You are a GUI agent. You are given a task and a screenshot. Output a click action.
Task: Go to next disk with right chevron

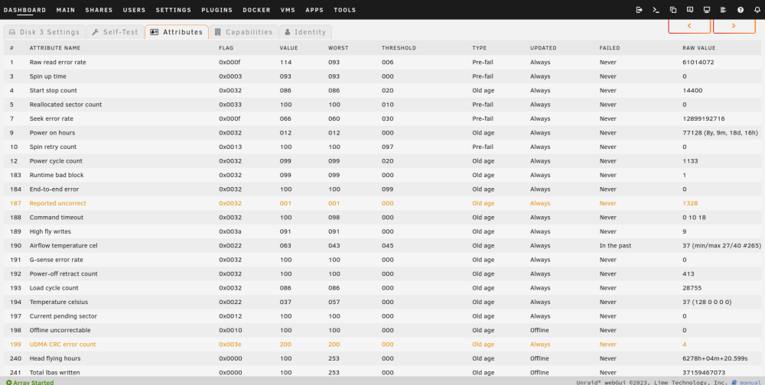point(734,26)
